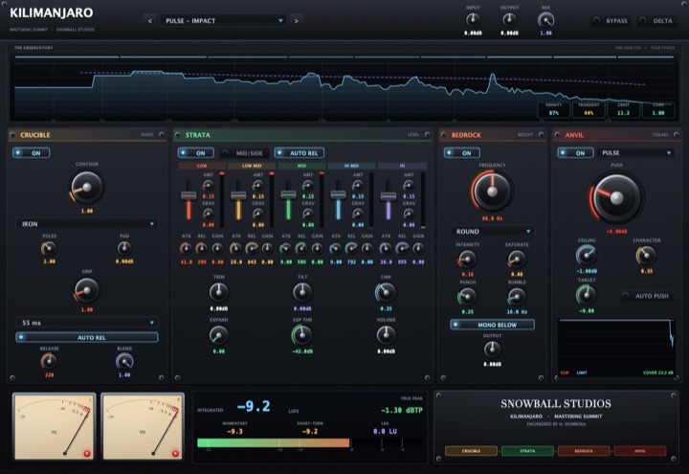
Task: Click the TRIM knob in Strata
Action: point(218,292)
